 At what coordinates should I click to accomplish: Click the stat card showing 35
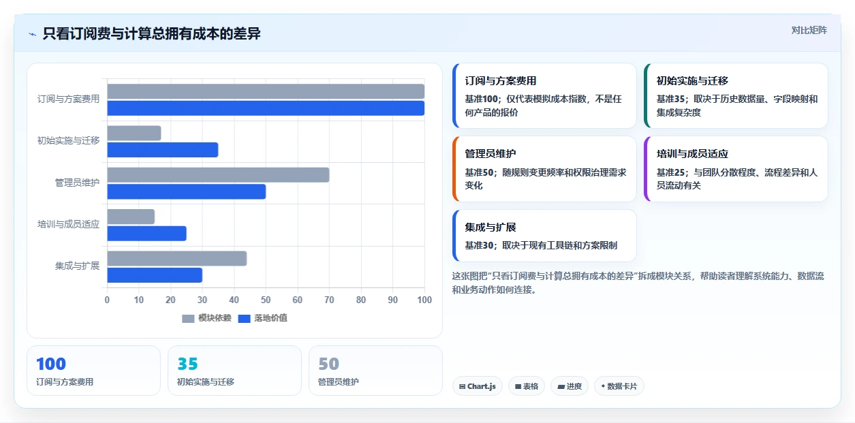point(234,371)
